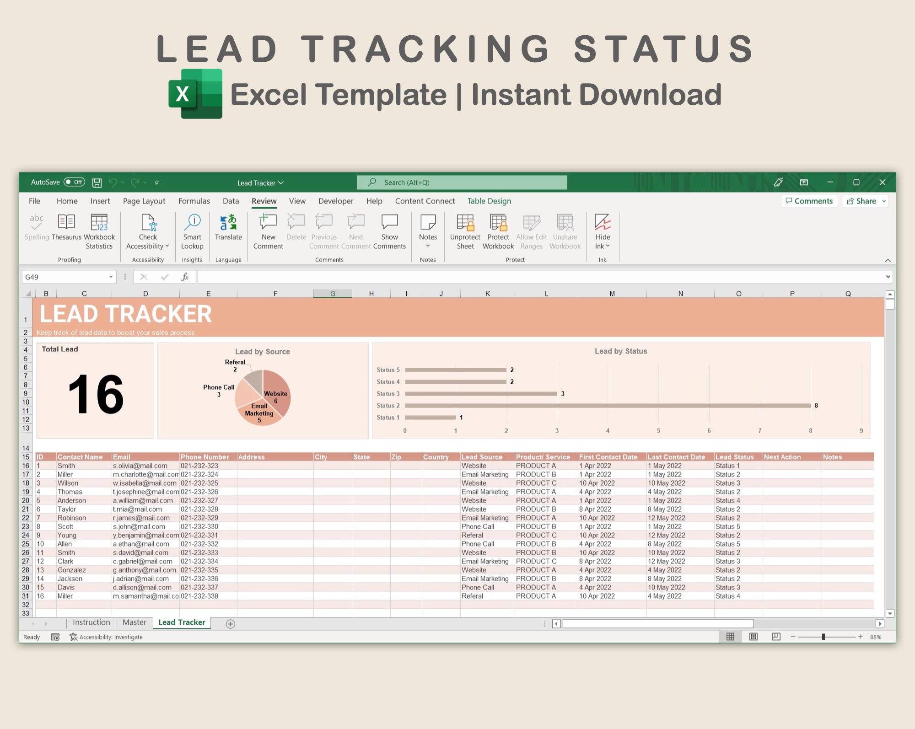This screenshot has width=915, height=729.
Task: Click the Thesaurus icon
Action: click(x=66, y=222)
